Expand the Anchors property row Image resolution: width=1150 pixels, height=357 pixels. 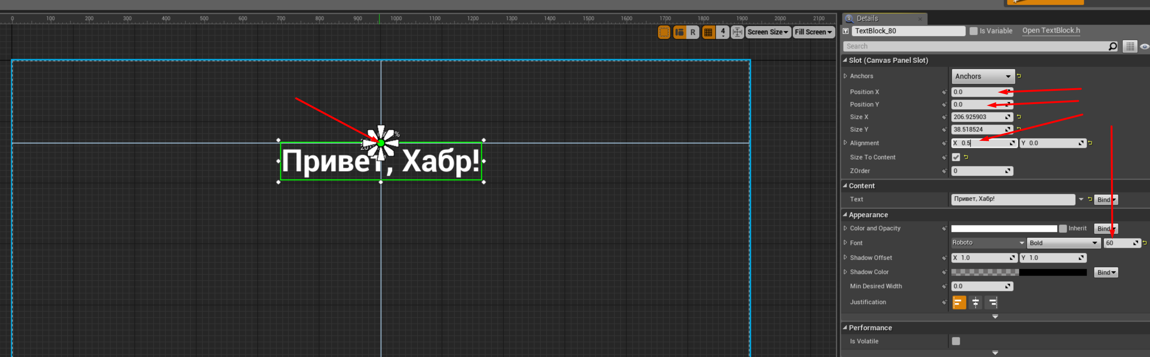pos(845,76)
